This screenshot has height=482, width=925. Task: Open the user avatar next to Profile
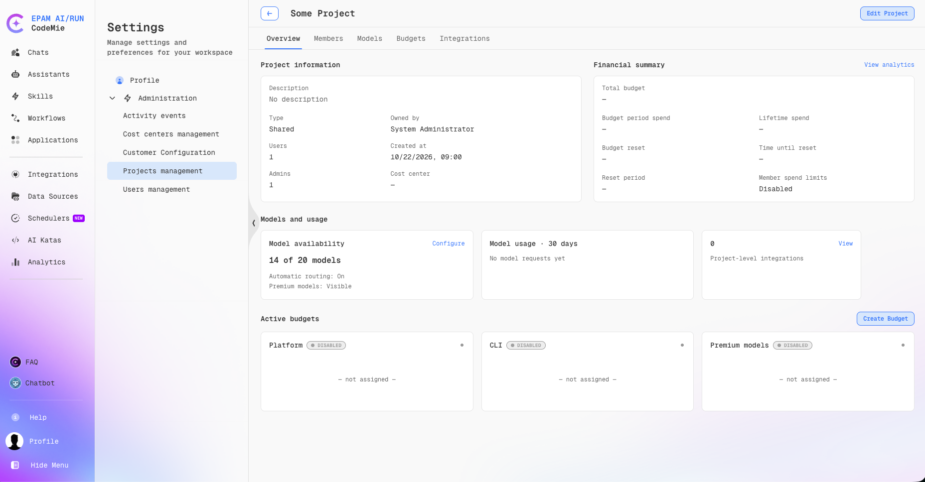coord(14,441)
